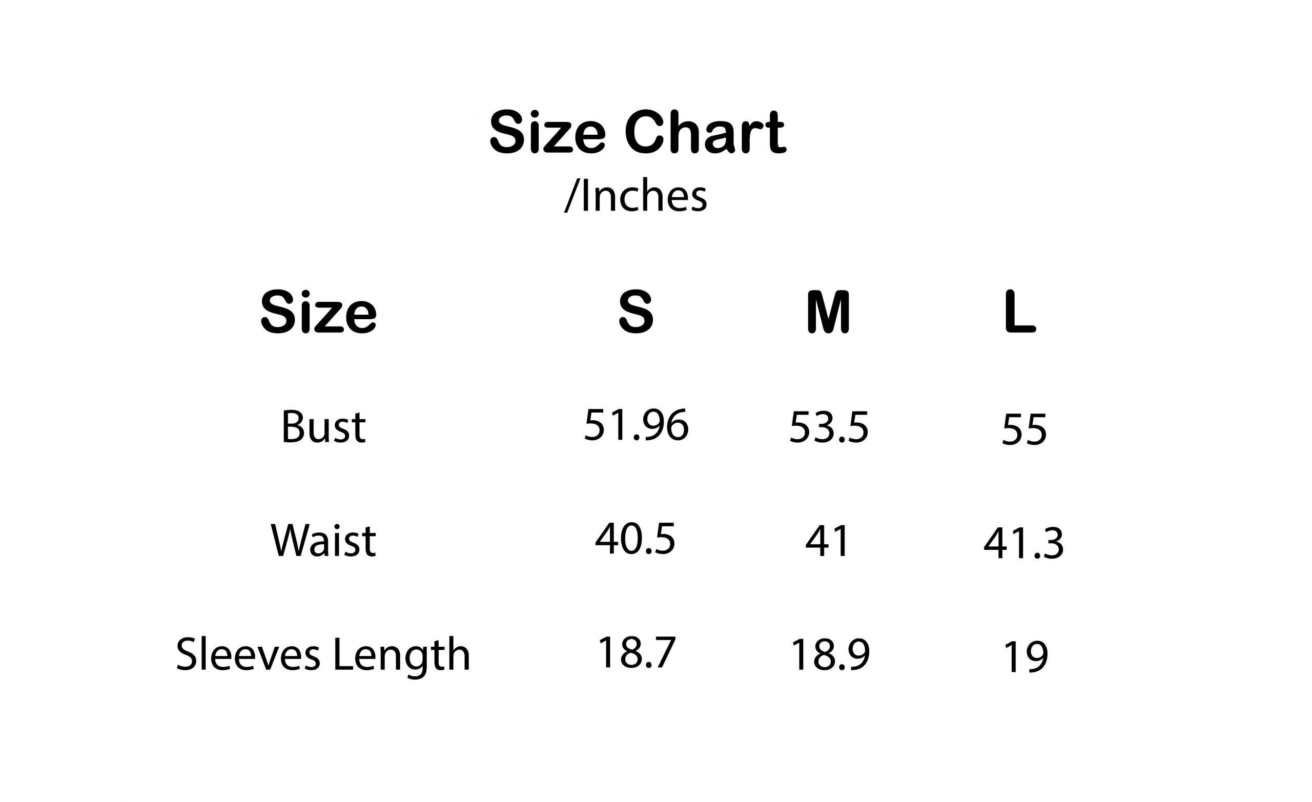Click waist value 40.5
Viewport: 1312px width, 802px height.
(x=635, y=539)
